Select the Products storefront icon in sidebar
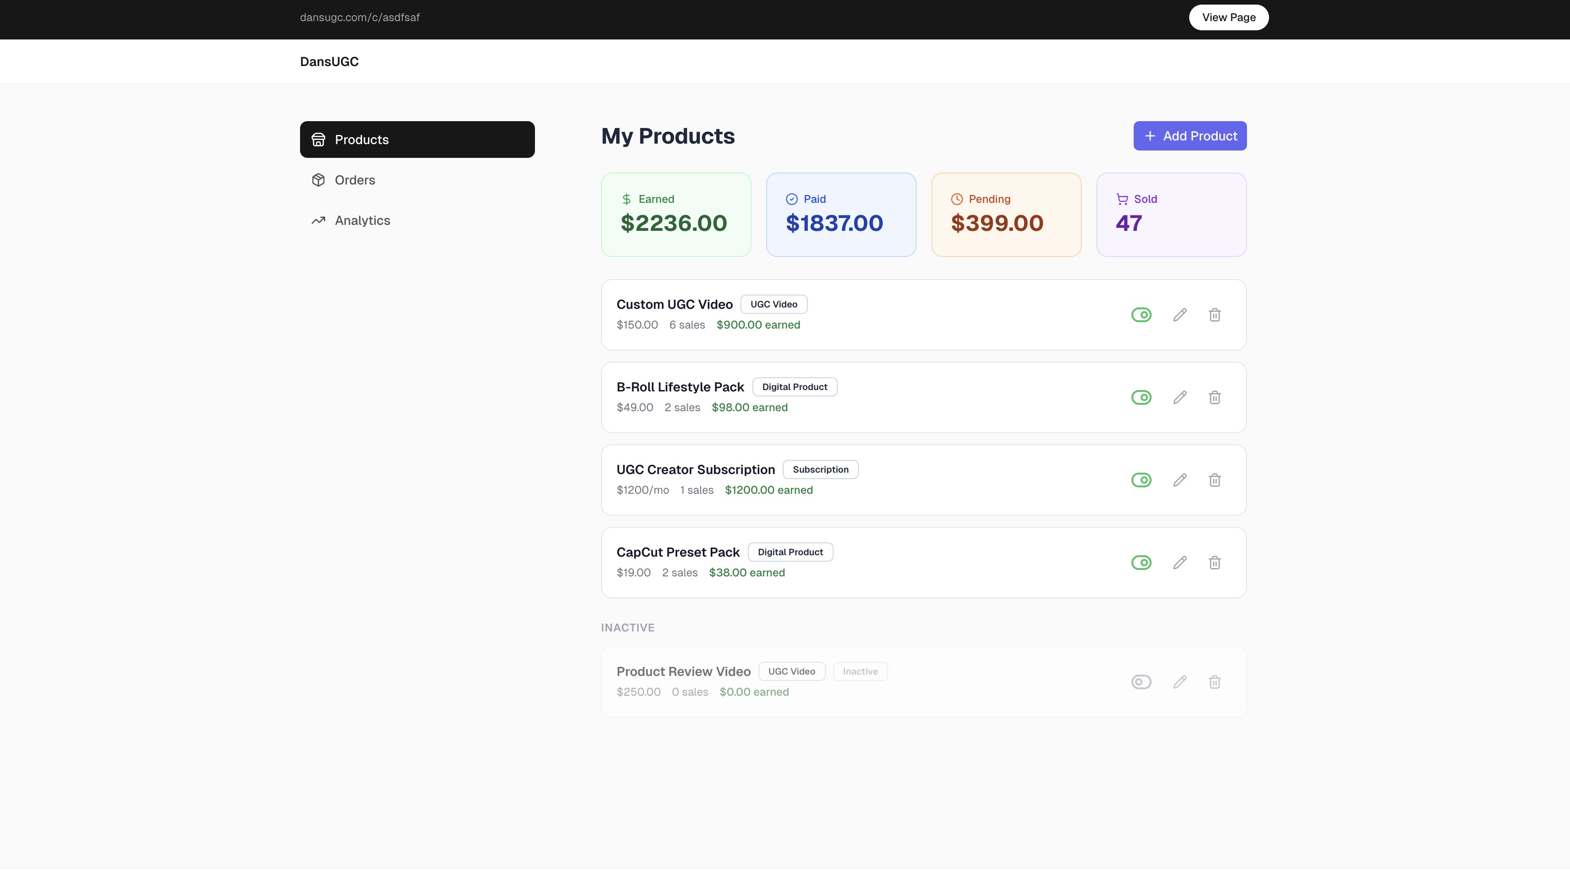 point(318,139)
